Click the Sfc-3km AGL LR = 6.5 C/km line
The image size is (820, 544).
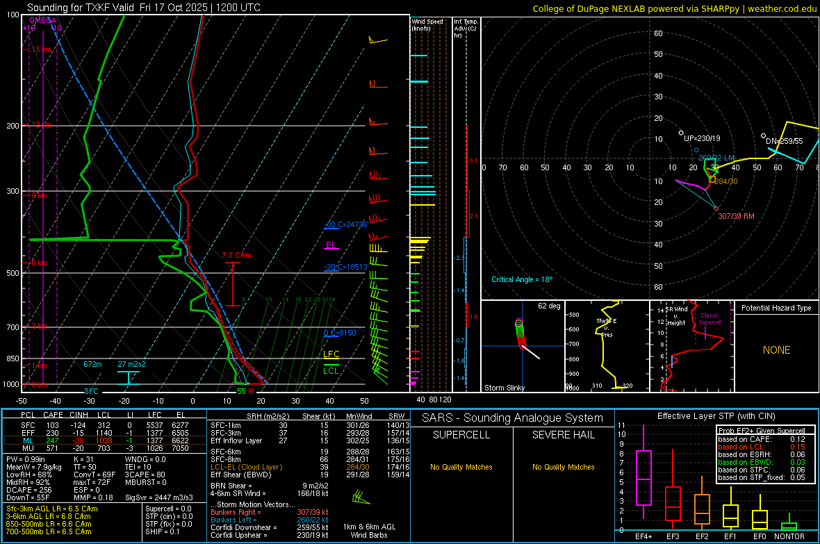(x=52, y=509)
